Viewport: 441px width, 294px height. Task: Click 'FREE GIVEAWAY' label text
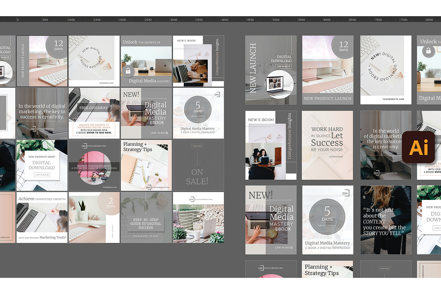(x=94, y=108)
